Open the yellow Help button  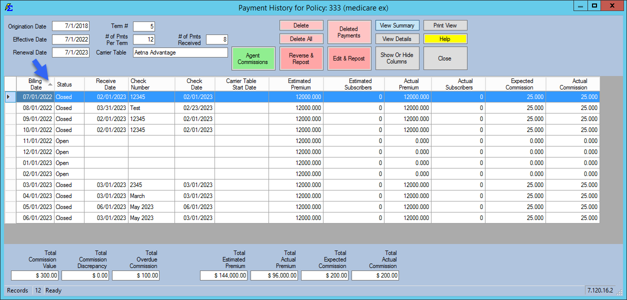(445, 39)
